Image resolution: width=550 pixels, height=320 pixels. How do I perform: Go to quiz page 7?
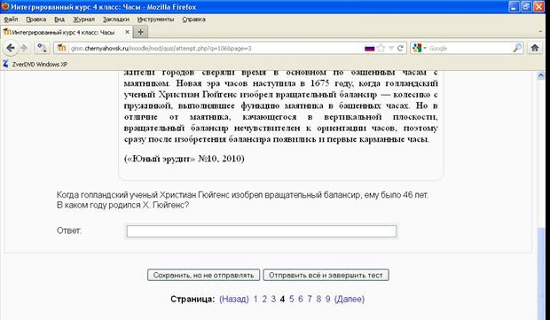pyautogui.click(x=310, y=299)
